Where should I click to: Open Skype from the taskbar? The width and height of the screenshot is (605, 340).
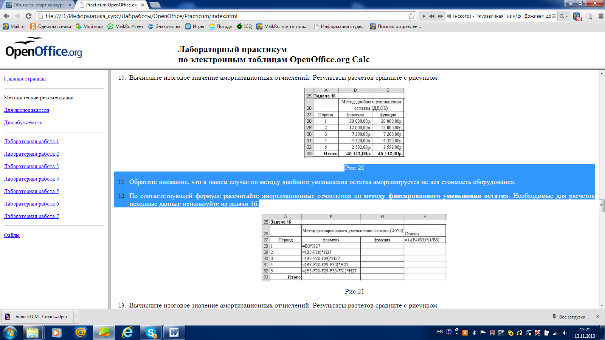[x=151, y=332]
